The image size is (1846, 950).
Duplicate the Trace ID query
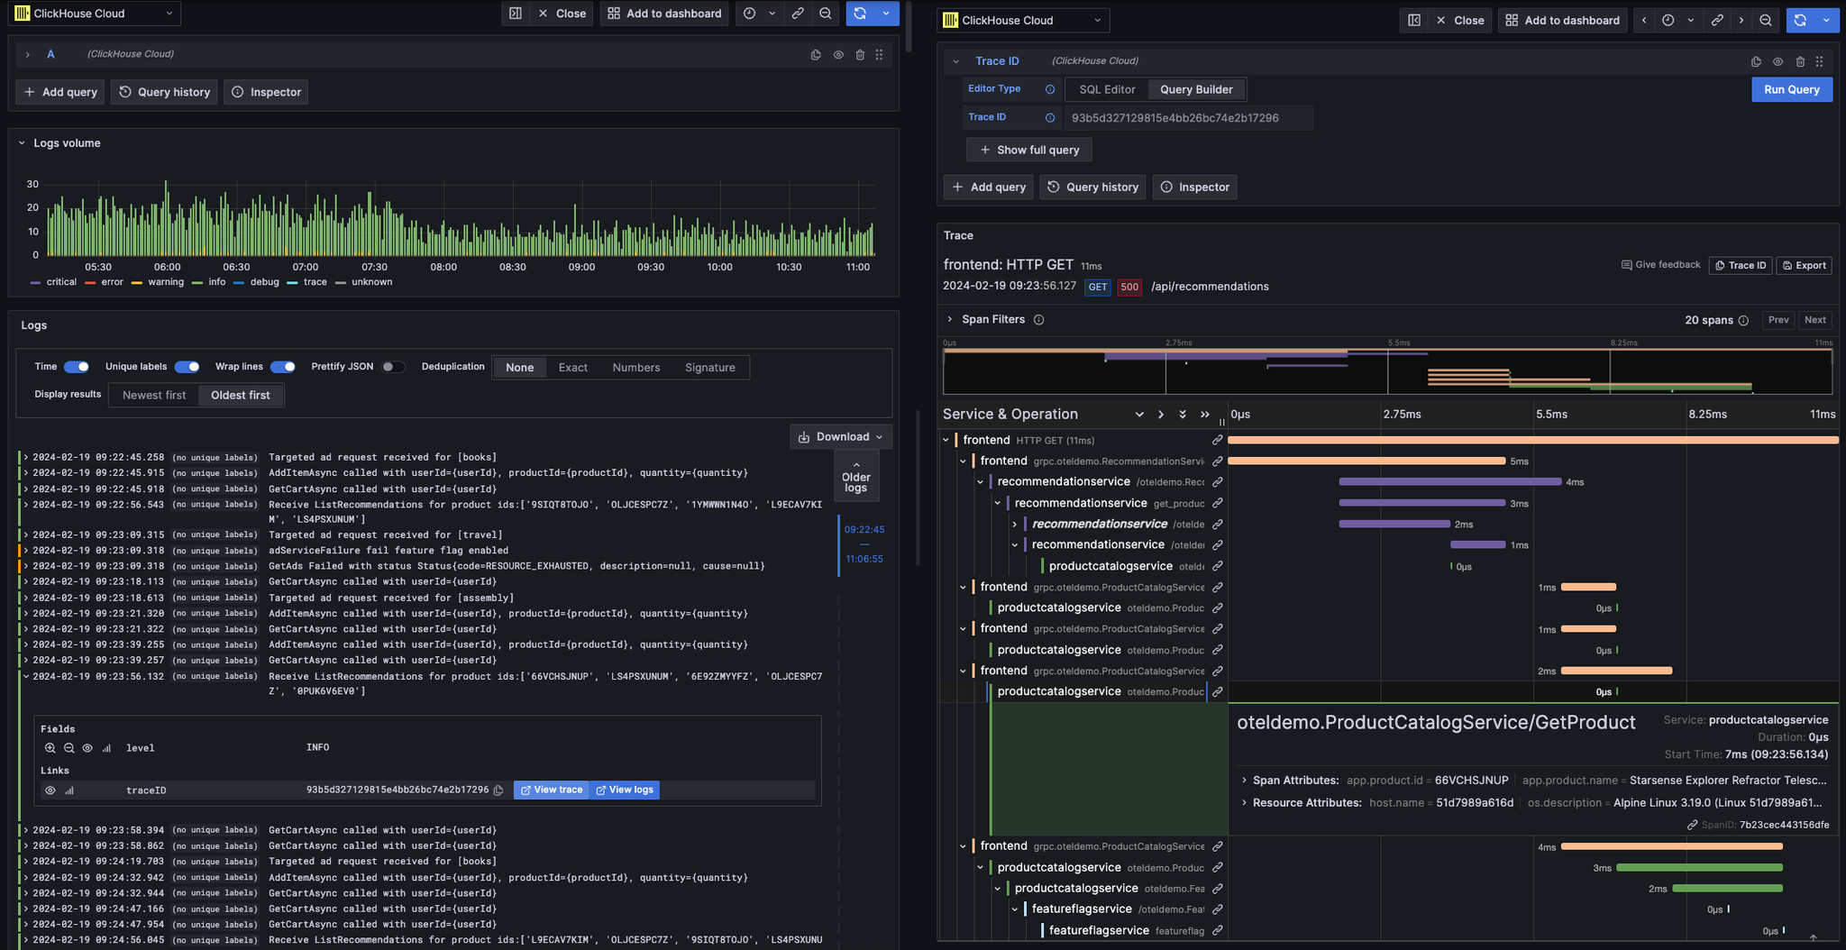pos(1756,61)
